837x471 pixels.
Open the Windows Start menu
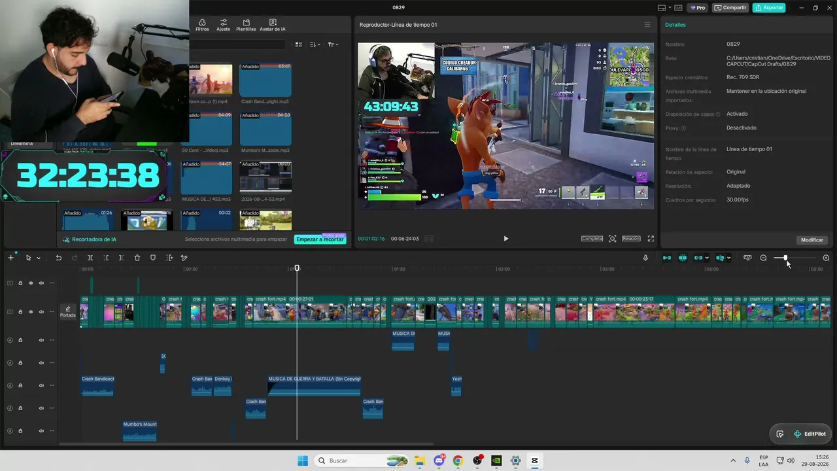[x=303, y=461]
